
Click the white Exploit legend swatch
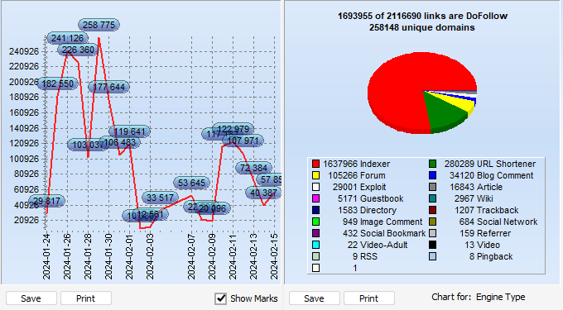[315, 187]
